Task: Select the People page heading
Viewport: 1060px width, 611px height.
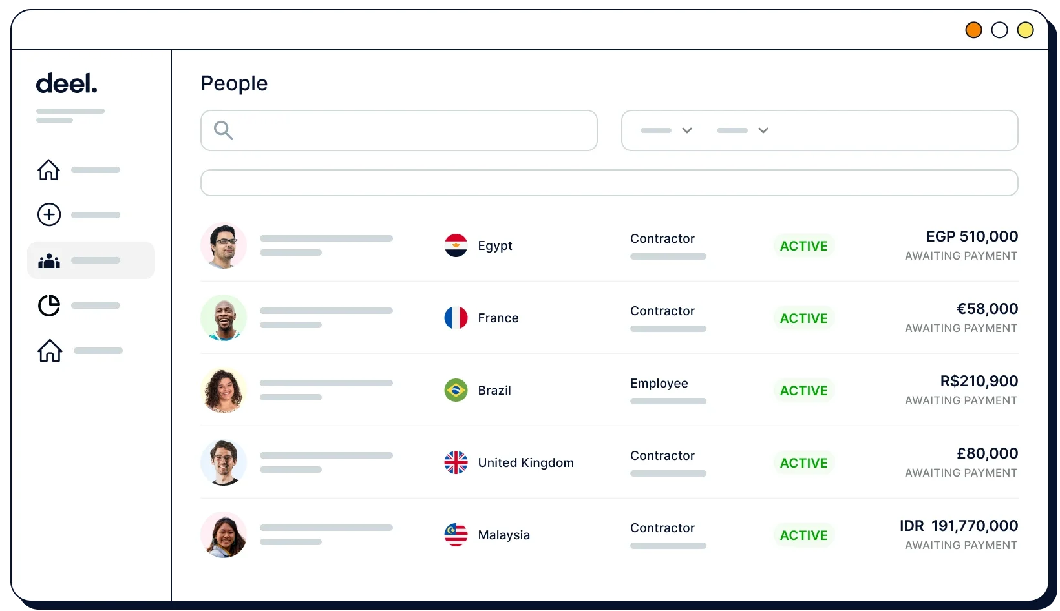Action: [x=233, y=83]
